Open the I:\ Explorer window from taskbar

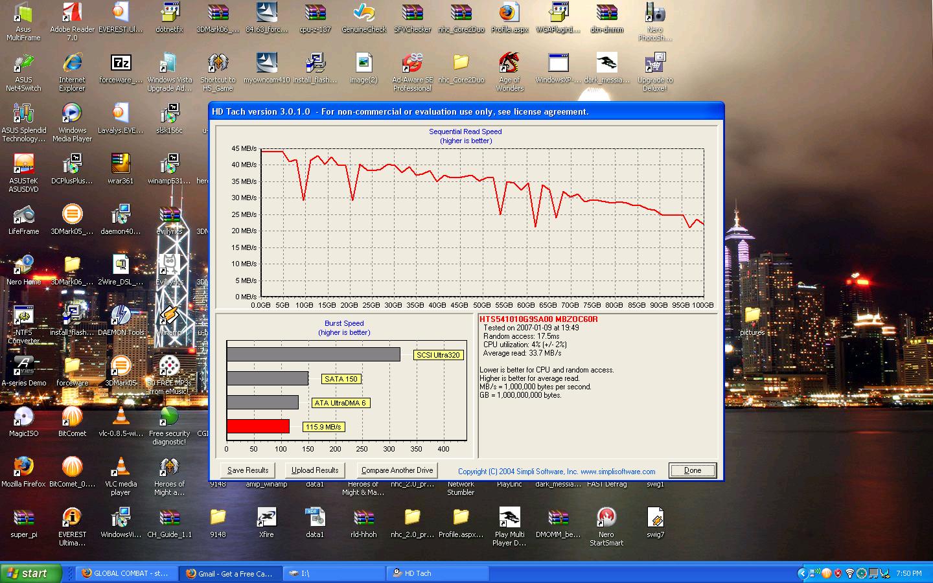(334, 573)
